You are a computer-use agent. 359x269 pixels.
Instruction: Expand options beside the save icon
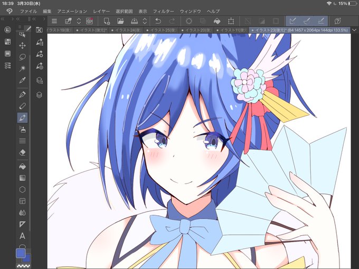coord(145,21)
